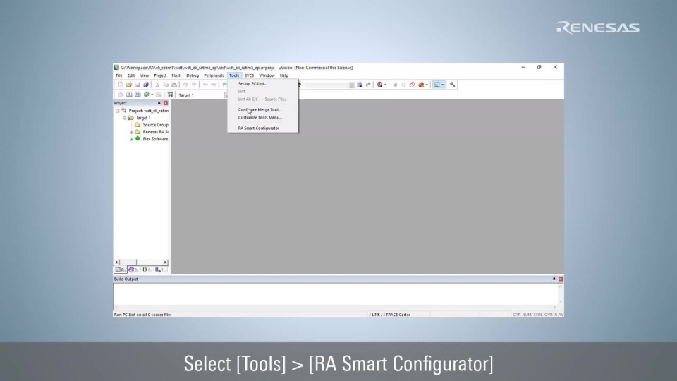677x381 pixels.
Task: Click the Kill All Breakpoints icon
Action: (x=421, y=85)
